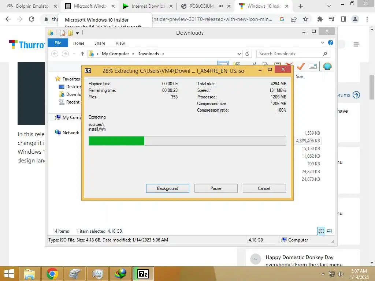The height and width of the screenshot is (281, 375).
Task: Click Chrome's back arrow
Action: pyautogui.click(x=8, y=19)
